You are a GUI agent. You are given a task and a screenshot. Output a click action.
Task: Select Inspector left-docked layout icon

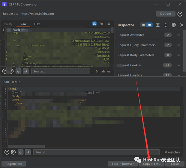143,25
